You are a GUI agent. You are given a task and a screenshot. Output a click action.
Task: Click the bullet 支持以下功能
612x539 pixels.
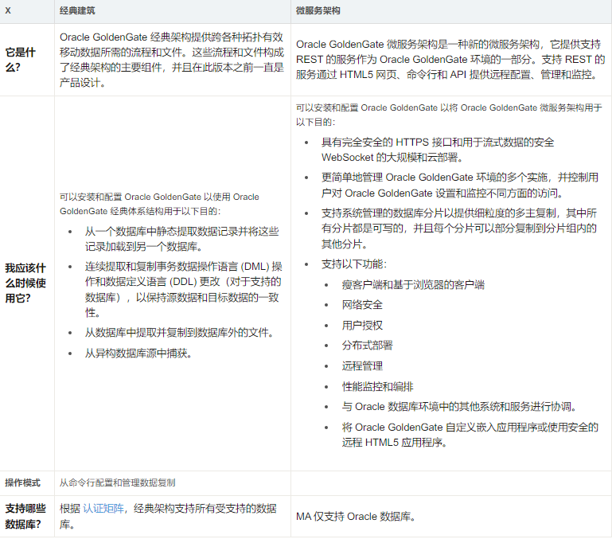354,264
